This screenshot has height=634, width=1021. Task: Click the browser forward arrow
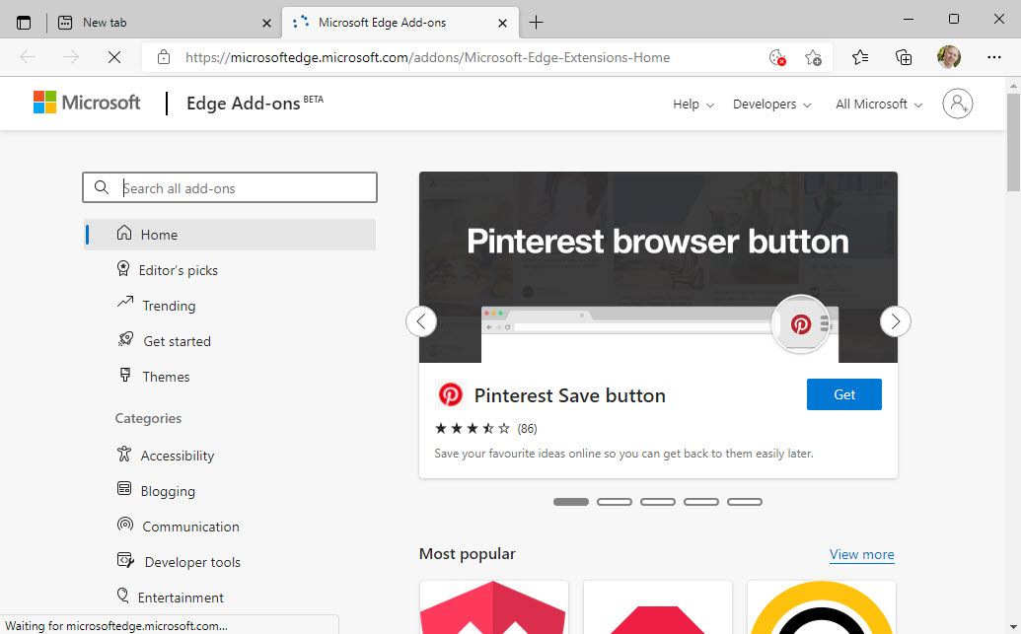point(70,57)
